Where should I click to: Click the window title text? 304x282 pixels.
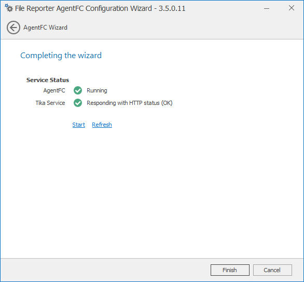(100, 8)
